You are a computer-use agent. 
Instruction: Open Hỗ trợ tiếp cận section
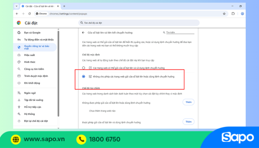coord(35,107)
